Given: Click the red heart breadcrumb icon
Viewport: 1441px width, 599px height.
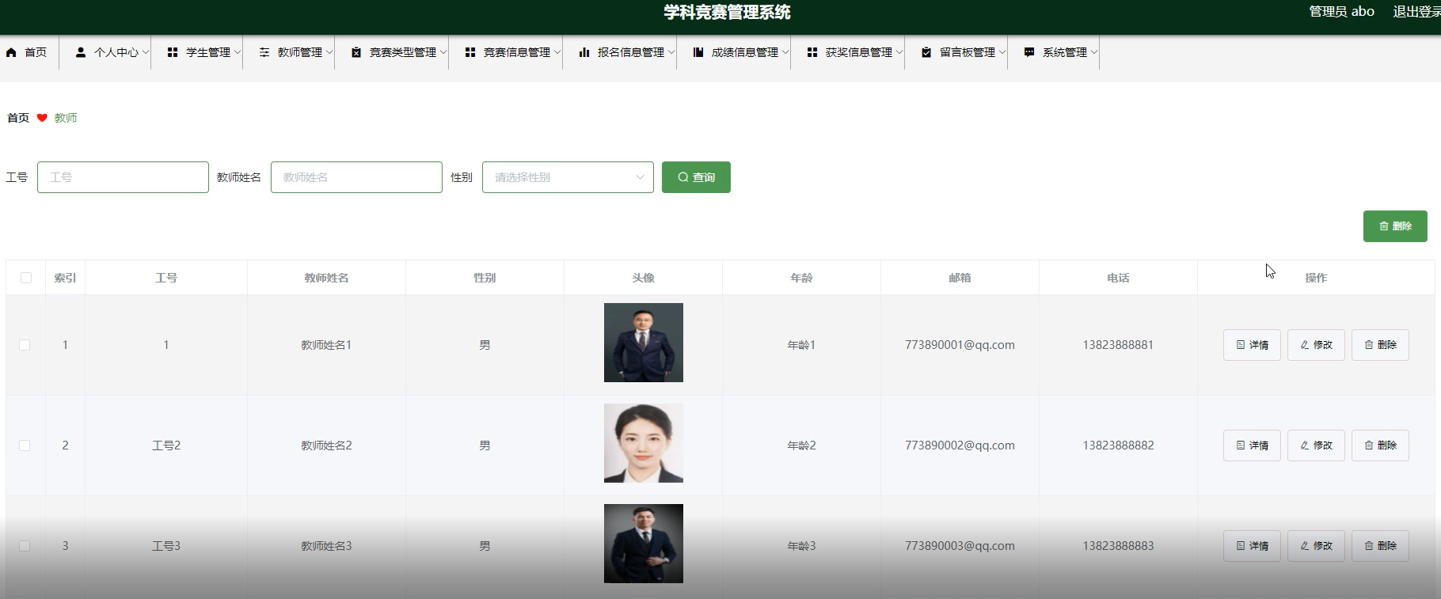Looking at the screenshot, I should coord(42,118).
